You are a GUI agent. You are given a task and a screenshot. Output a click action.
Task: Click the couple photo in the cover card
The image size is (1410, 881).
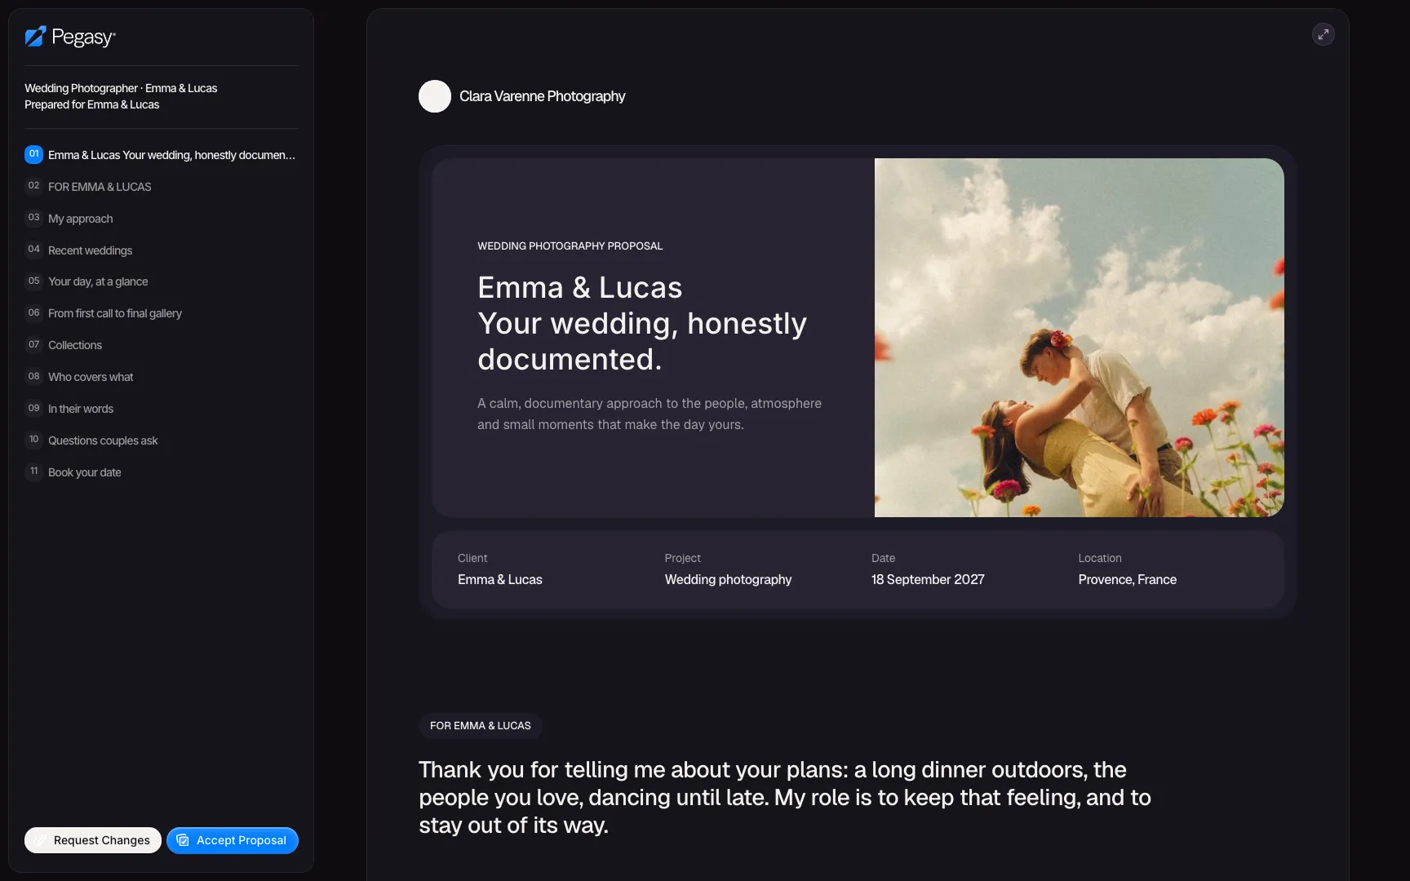[x=1079, y=338]
